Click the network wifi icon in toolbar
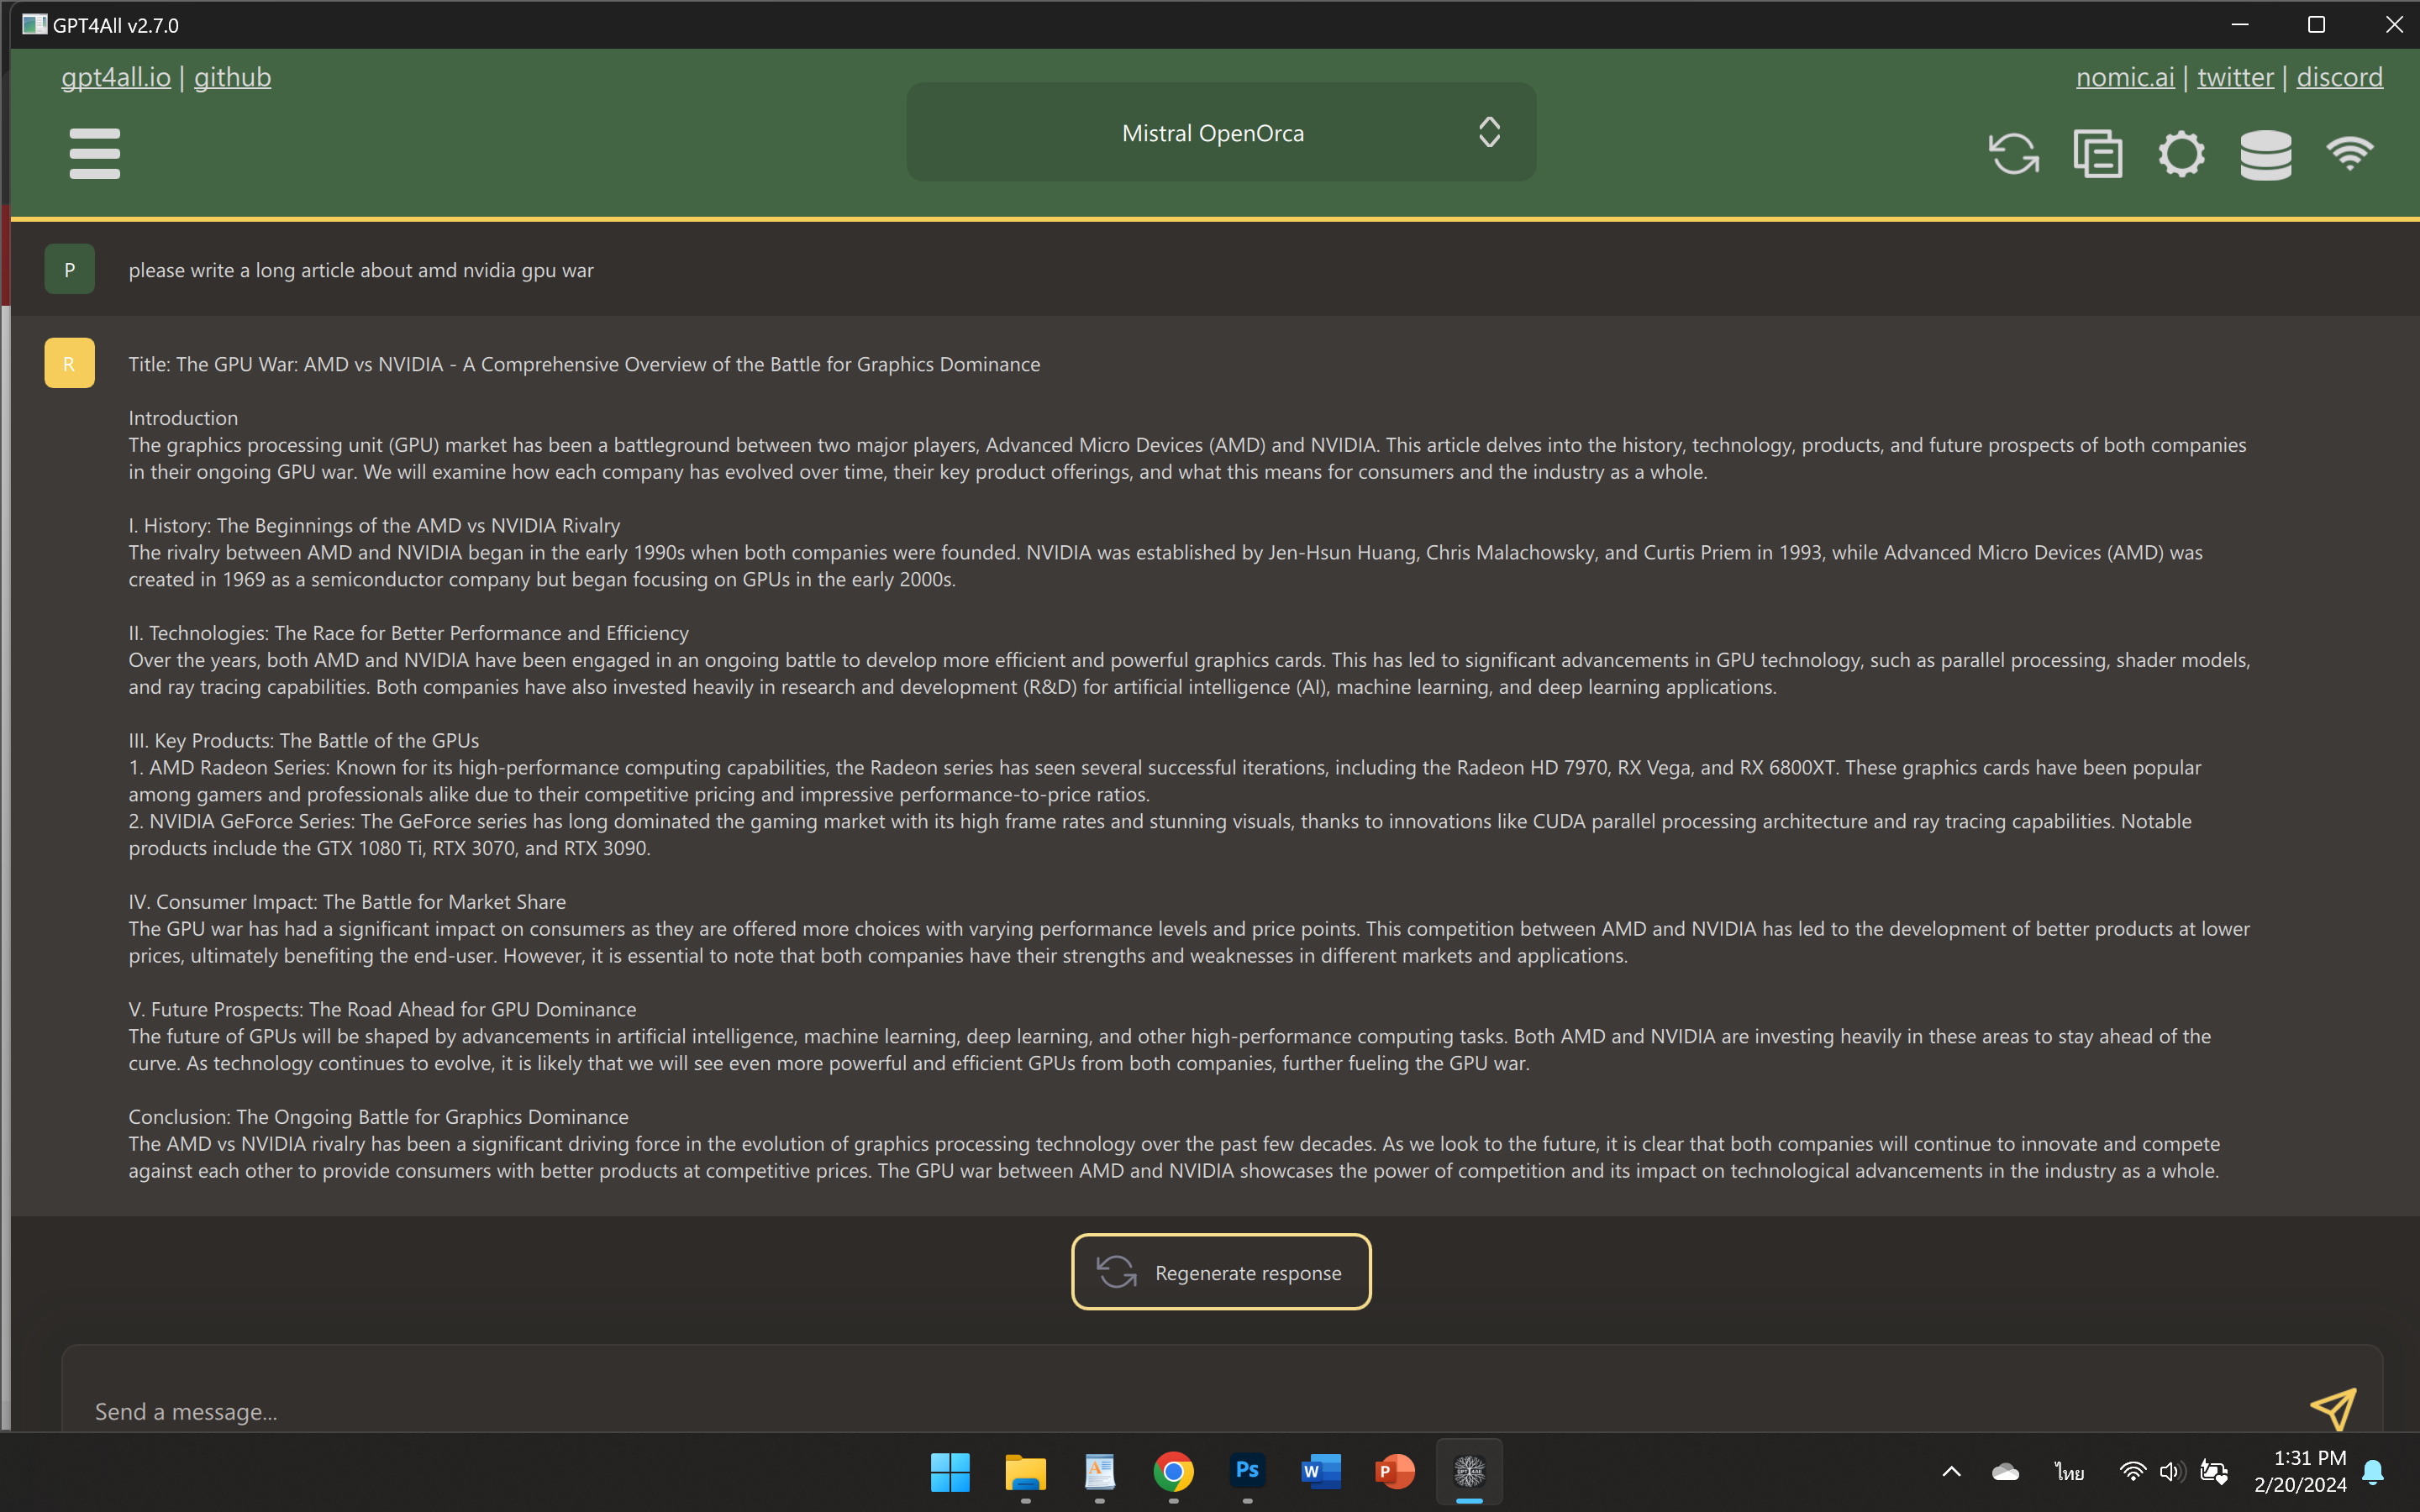 pyautogui.click(x=2349, y=153)
